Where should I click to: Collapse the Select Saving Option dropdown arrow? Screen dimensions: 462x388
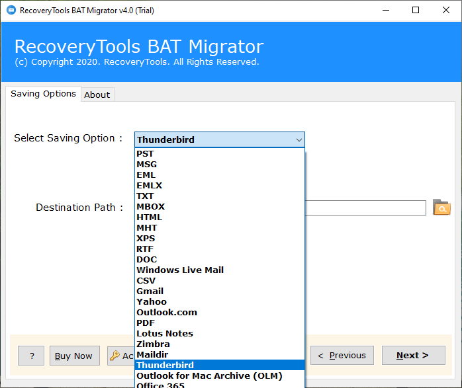pyautogui.click(x=299, y=139)
